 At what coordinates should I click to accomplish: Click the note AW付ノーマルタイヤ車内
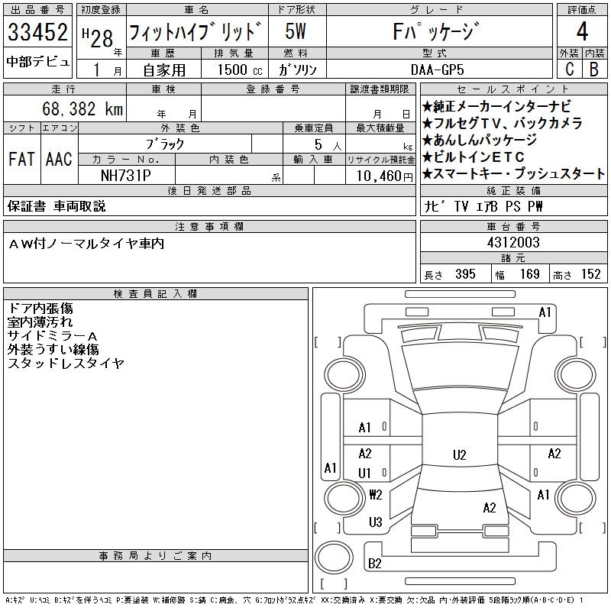[86, 244]
